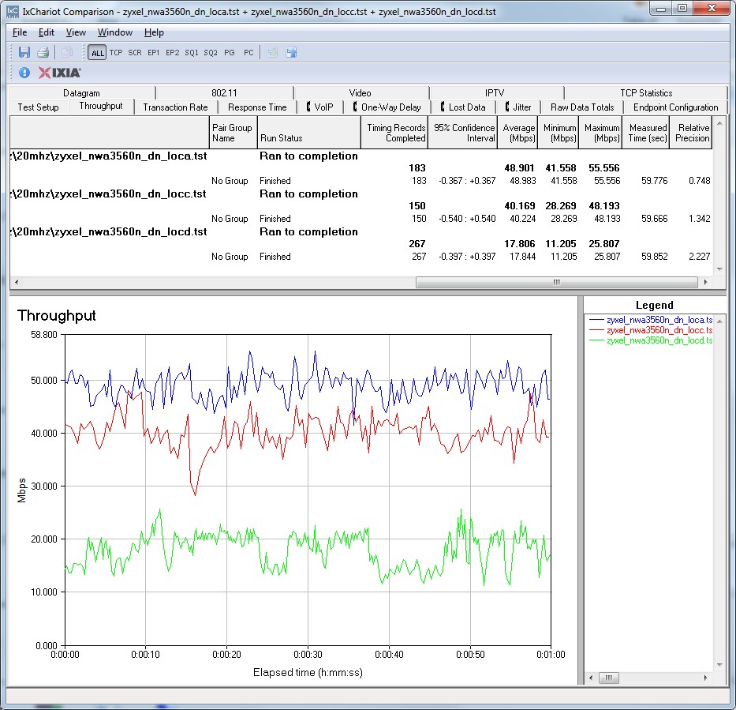Toggle the PC filter button
The width and height of the screenshot is (736, 710).
pyautogui.click(x=248, y=53)
